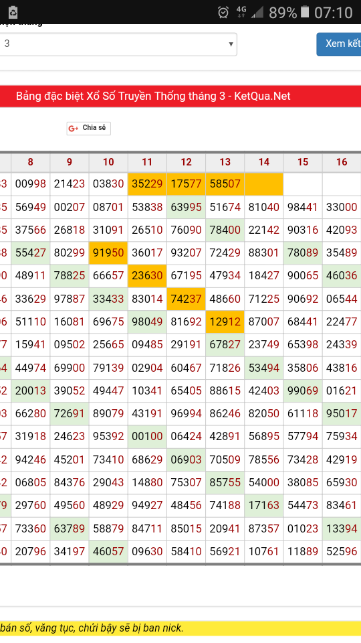Tap the cell 00998
361x643 pixels.
pyautogui.click(x=30, y=184)
